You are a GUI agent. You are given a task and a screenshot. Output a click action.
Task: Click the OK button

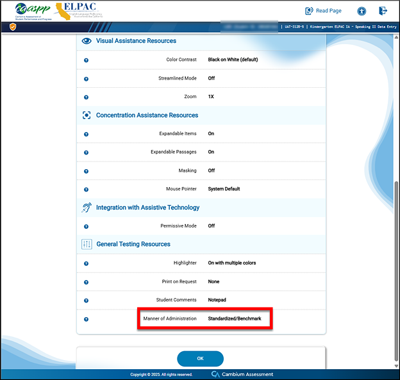pyautogui.click(x=200, y=359)
